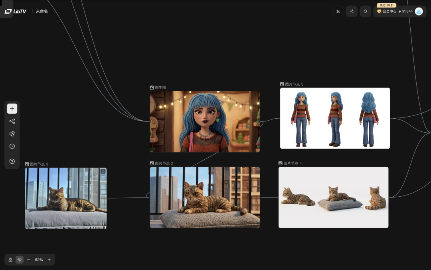The width and height of the screenshot is (431, 270).
Task: Open the workflow nodes icon in left sidebar
Action: click(x=12, y=121)
